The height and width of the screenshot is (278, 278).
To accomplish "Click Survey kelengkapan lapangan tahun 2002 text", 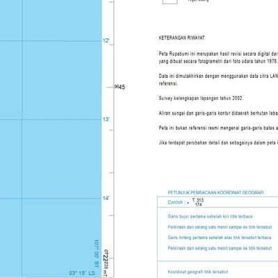I will click(201, 98).
